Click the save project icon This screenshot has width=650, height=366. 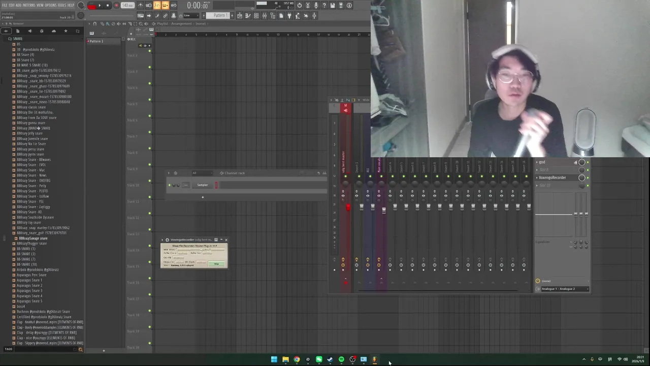tap(333, 6)
